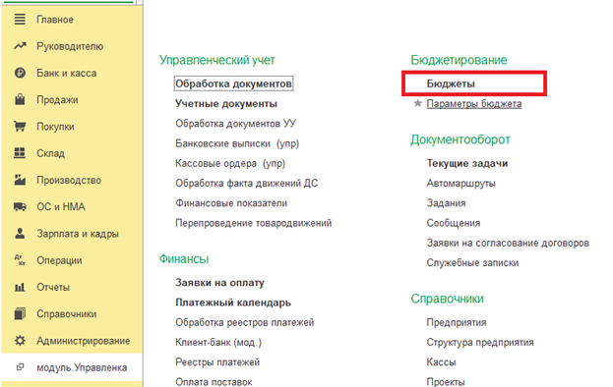The width and height of the screenshot is (613, 387).
Task: Open Учетные документы
Action: [x=226, y=104]
